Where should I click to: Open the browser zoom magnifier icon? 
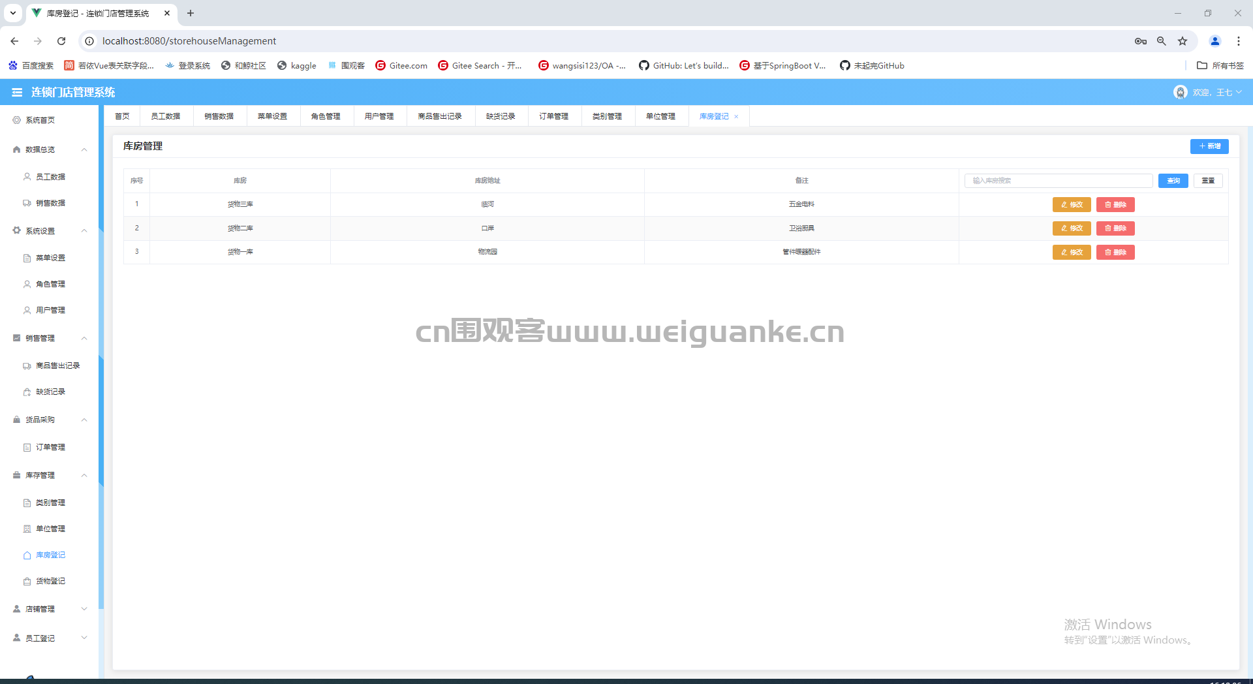[1162, 41]
